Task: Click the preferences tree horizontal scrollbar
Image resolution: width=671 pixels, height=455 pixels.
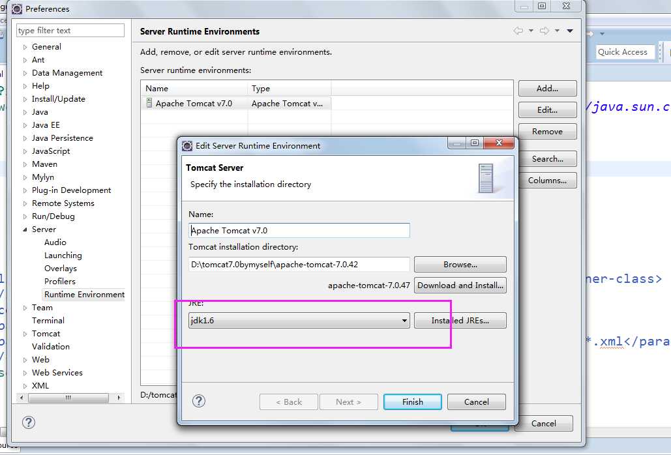Action: pos(68,398)
